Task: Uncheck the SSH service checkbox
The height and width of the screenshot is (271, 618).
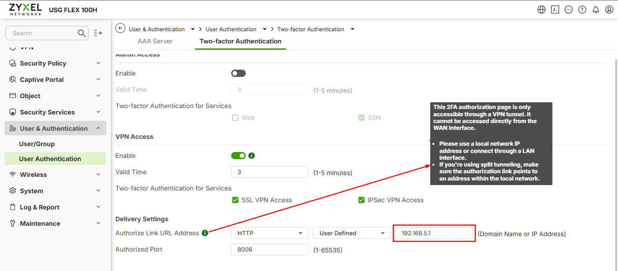Action: [361, 118]
